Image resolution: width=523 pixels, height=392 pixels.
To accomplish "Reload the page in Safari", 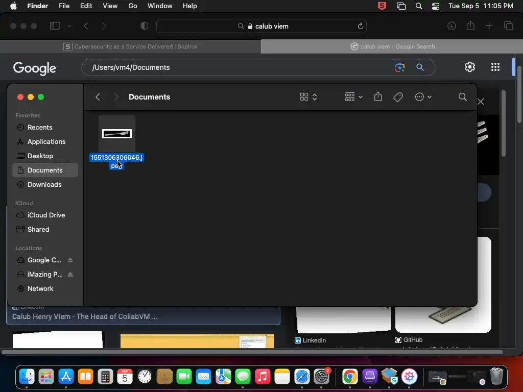I will tap(360, 26).
